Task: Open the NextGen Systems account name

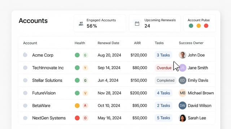Action: 49,118
